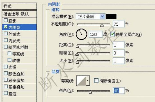
Task: Click the 不透明度 opacity slider handle
Action: click(x=102, y=26)
